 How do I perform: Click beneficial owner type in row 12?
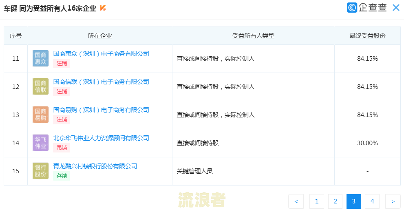pyautogui.click(x=216, y=87)
